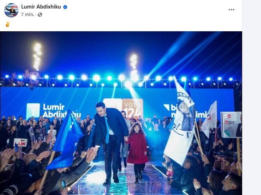Screen dimensions: 261x195
Task: Click the glowing runway floor on stage
Action: [126, 179]
